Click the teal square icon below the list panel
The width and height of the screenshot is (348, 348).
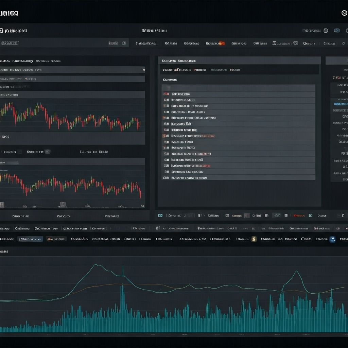point(160,215)
